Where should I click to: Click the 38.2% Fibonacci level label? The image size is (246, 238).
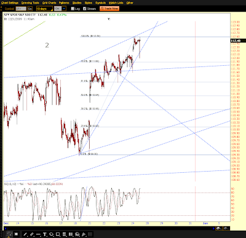(x=90, y=109)
